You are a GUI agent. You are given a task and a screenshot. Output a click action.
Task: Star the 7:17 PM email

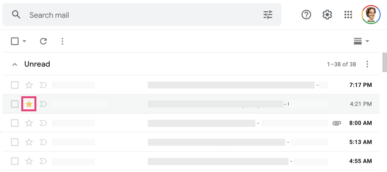tap(29, 85)
